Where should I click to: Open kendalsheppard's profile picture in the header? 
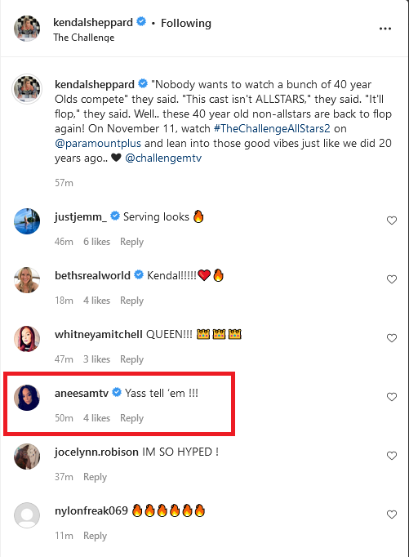[x=27, y=29]
